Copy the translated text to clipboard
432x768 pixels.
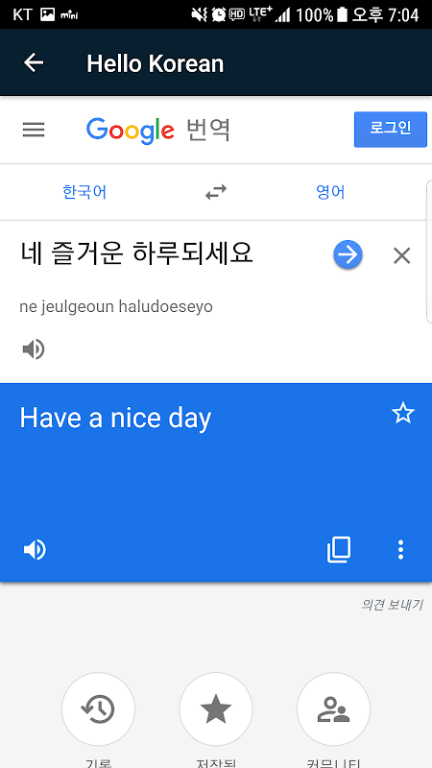coord(339,549)
